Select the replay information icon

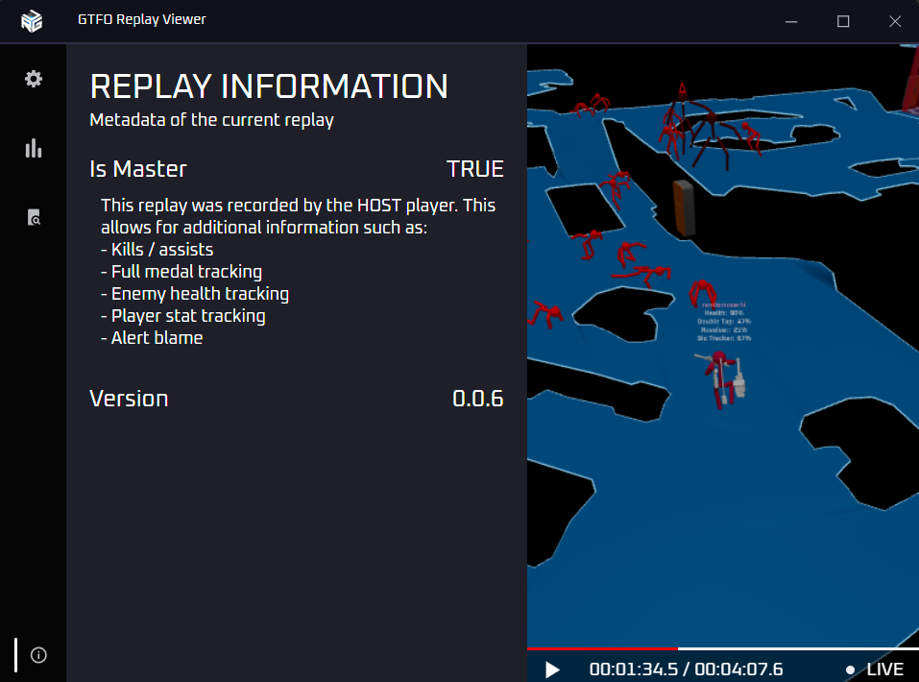coord(38,655)
